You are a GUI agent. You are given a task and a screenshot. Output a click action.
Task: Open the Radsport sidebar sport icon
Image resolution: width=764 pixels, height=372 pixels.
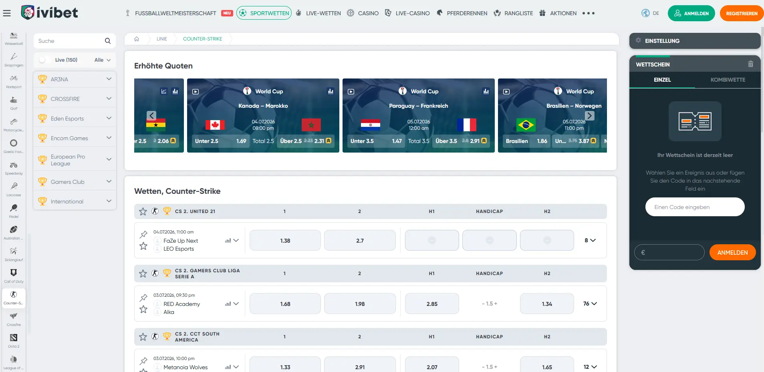click(x=14, y=81)
